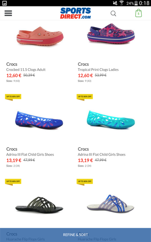The image size is (151, 242).
Task: Open the Tropical Print clog image
Action: point(111,33)
